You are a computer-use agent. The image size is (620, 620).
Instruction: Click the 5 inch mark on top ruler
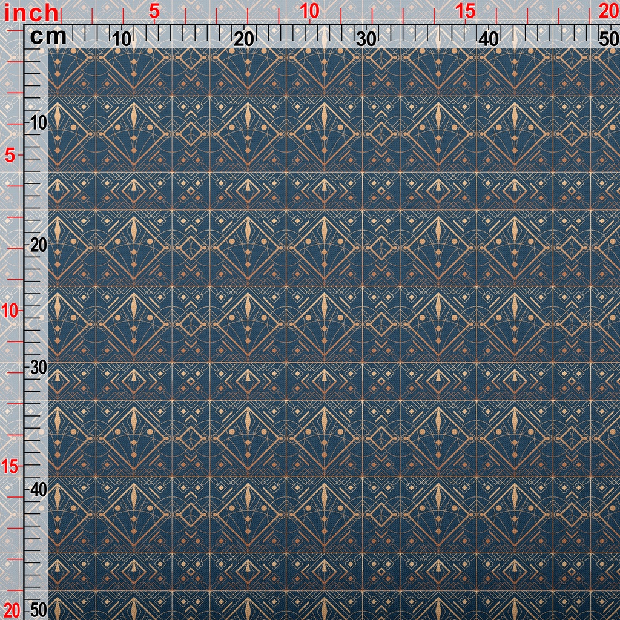154,12
